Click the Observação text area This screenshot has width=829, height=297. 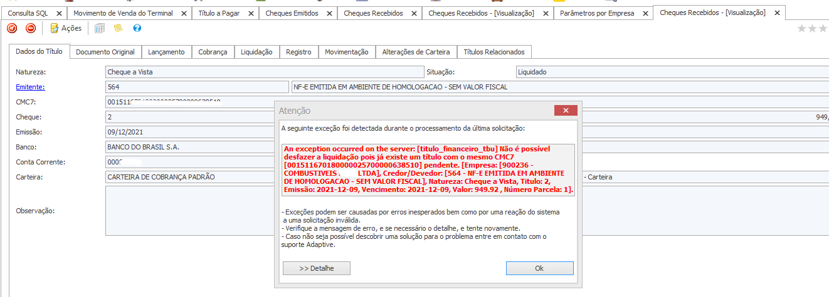coord(189,211)
